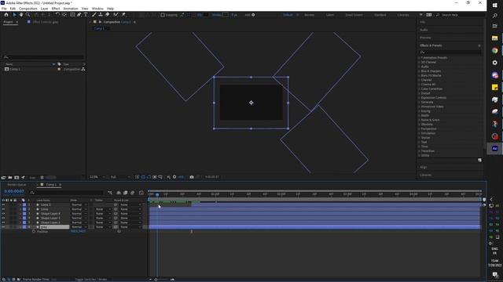The height and width of the screenshot is (282, 503).
Task: Select the Type tool
Action: [86, 15]
